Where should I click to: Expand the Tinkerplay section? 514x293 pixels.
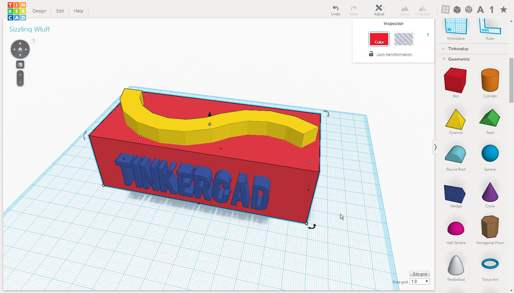[444, 49]
